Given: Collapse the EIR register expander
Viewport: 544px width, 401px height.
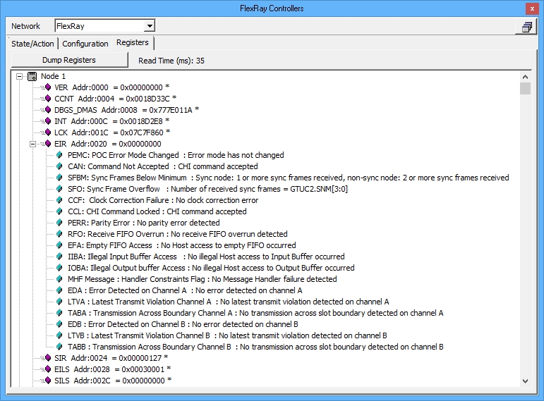Looking at the screenshot, I should point(33,144).
